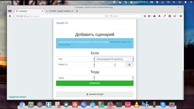This screenshot has height=109, width=194.
Task: Click the Physical id 0 67°C sensor indicator
Action: point(139,2)
